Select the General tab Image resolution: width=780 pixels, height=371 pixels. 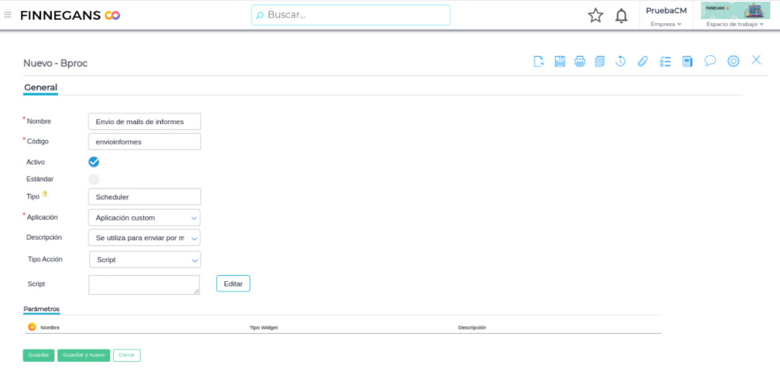point(40,87)
